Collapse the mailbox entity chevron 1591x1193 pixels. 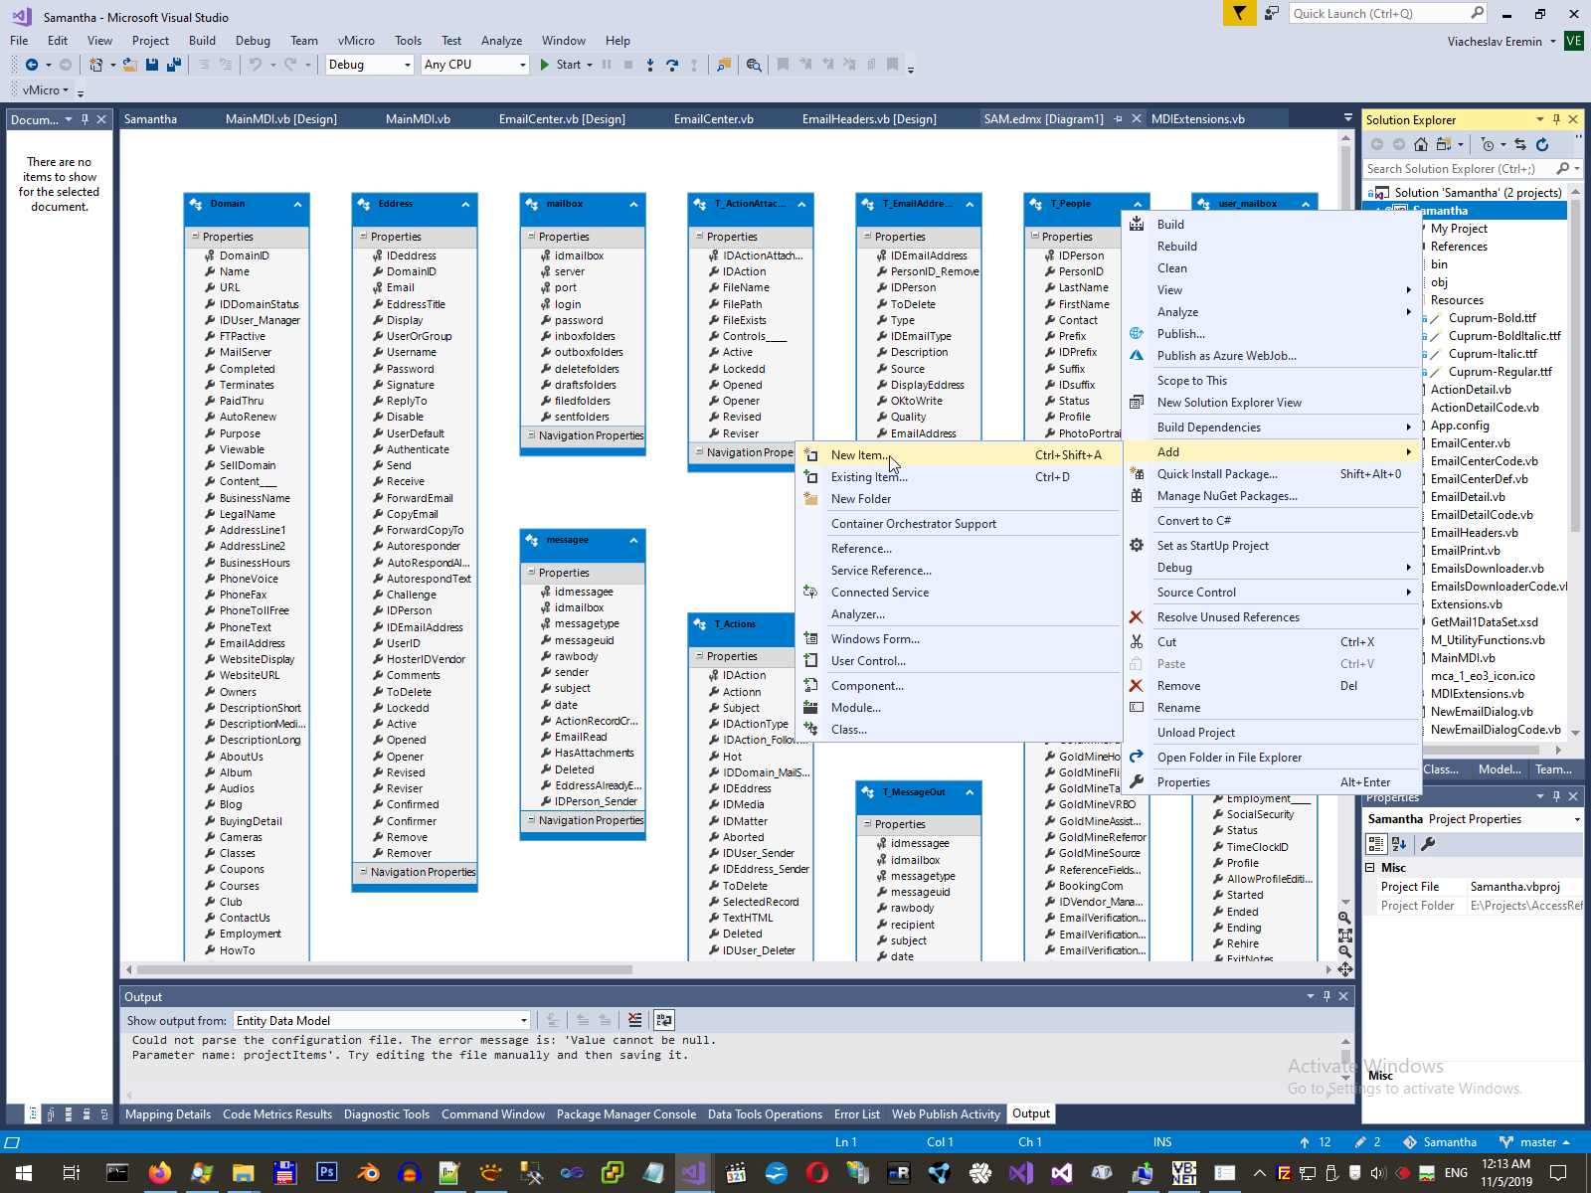click(633, 204)
